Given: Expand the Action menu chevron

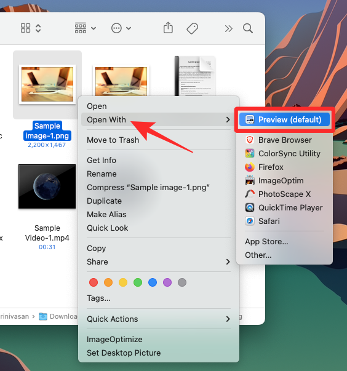Looking at the screenshot, I should 129,28.
